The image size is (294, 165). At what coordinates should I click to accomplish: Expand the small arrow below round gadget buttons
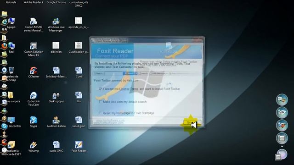[282, 147]
